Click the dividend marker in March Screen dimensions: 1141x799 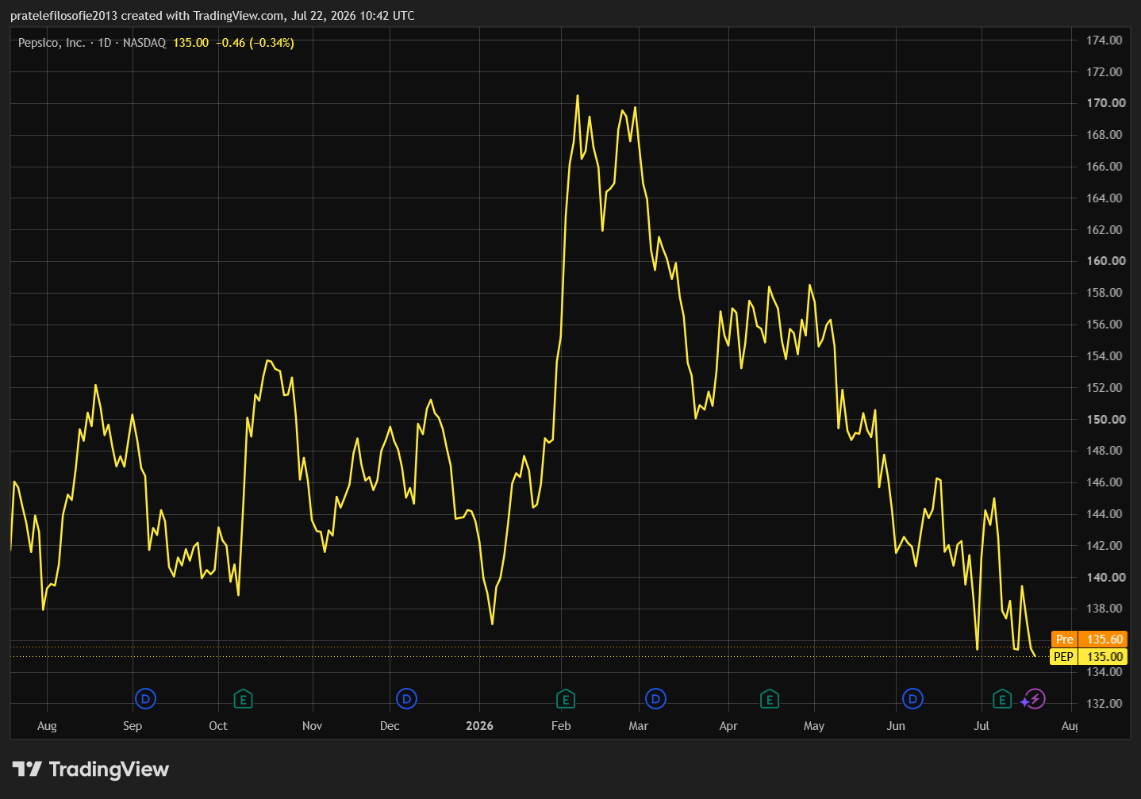click(655, 699)
